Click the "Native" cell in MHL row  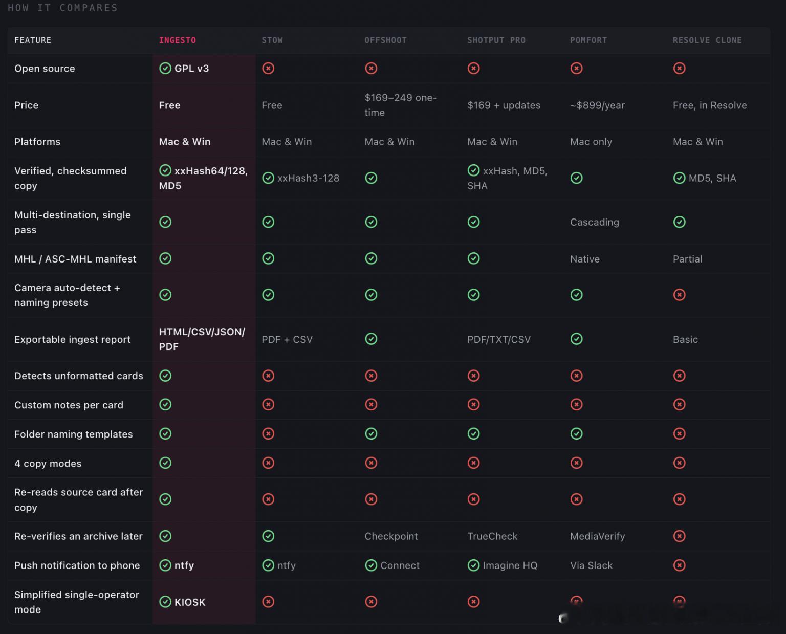tap(585, 259)
